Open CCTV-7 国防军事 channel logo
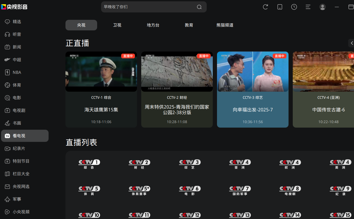The image size is (354, 219). (240, 190)
